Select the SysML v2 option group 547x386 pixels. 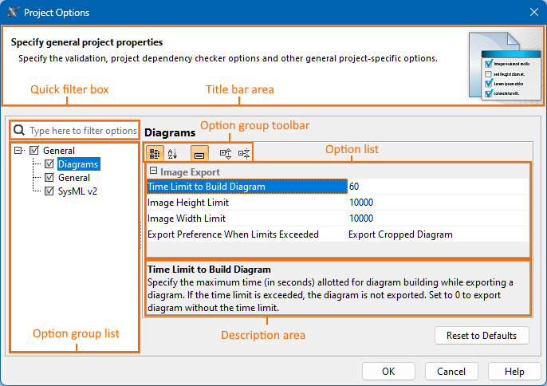(77, 191)
